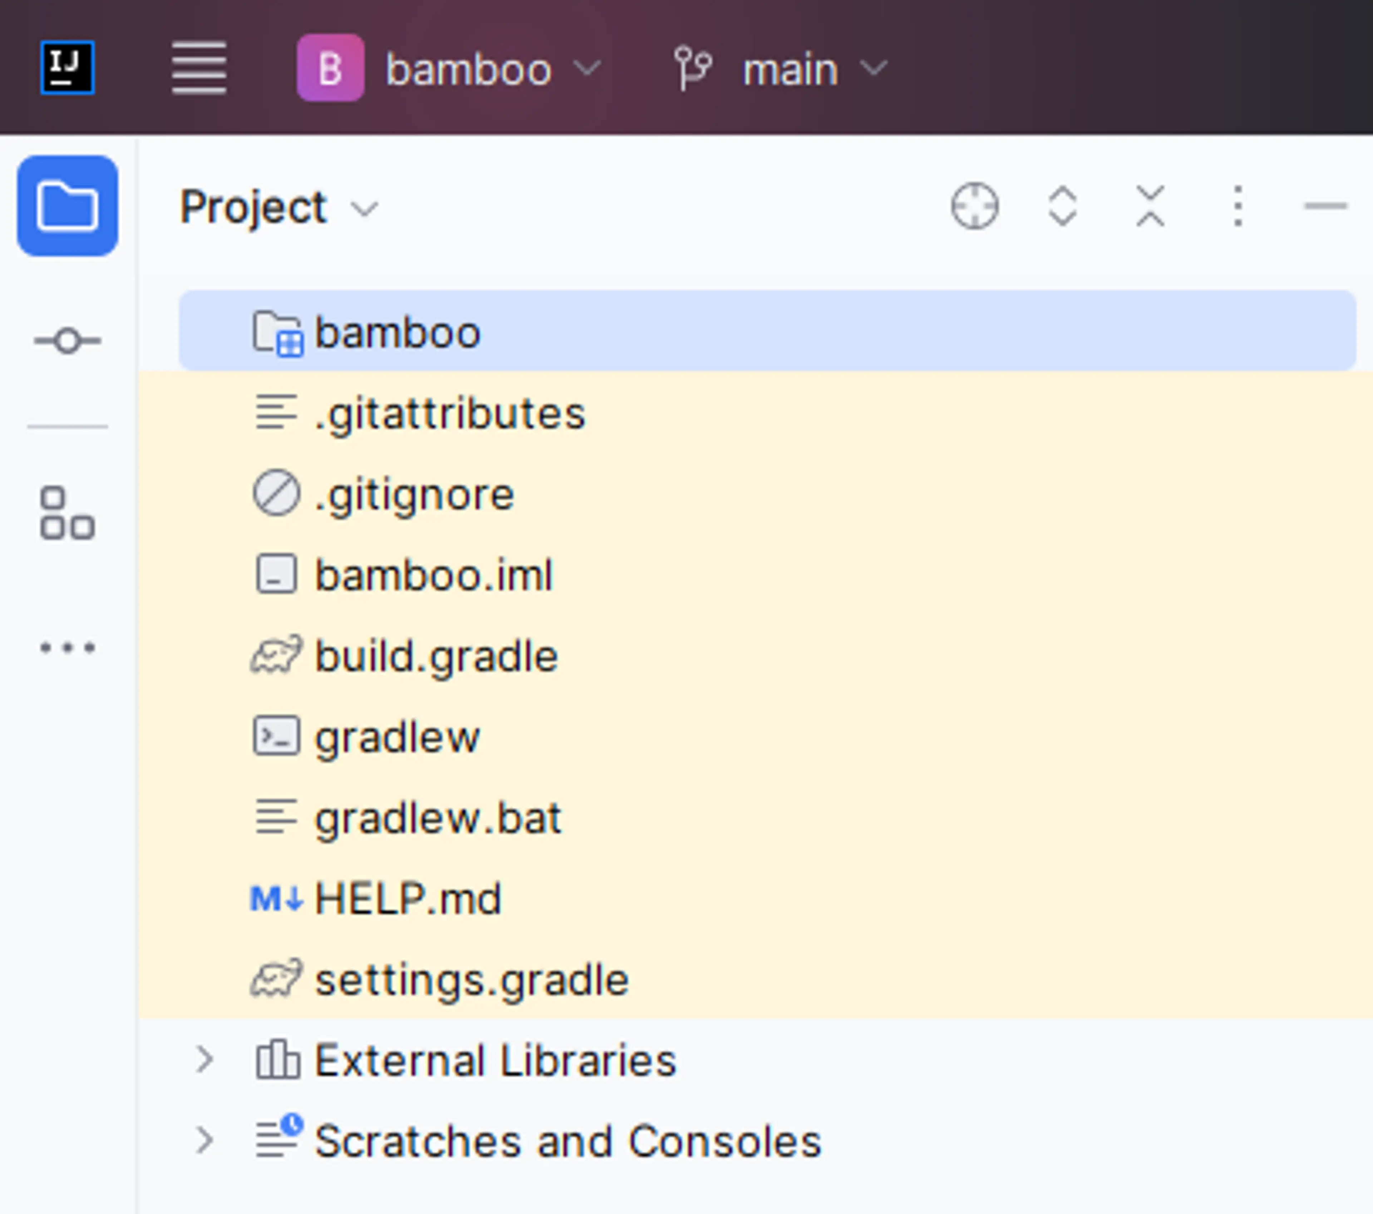Click the bamboo module folder icon

277,332
